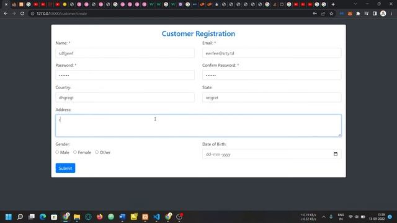Screen dimensions: 397x223
Task: Click the State input field
Action: 272,97
